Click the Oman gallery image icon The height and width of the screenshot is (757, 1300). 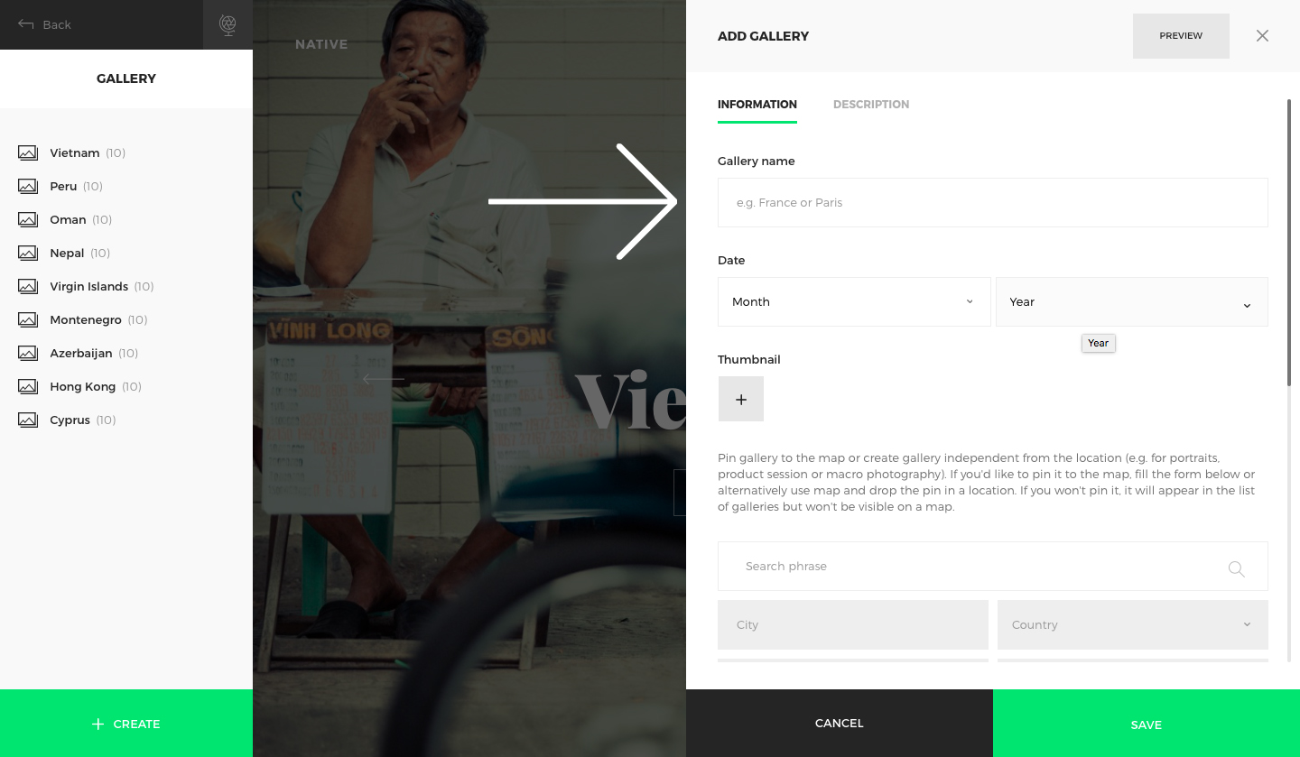(28, 220)
